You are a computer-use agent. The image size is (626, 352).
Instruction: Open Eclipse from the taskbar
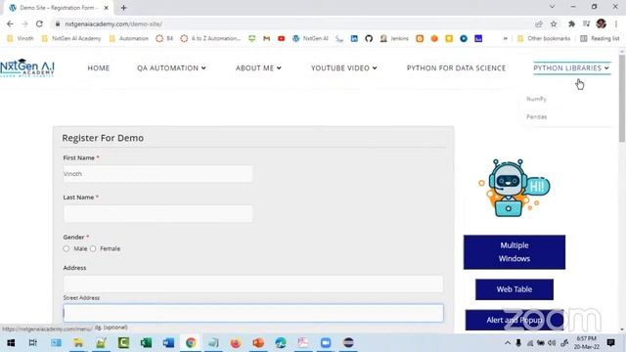pos(348,342)
